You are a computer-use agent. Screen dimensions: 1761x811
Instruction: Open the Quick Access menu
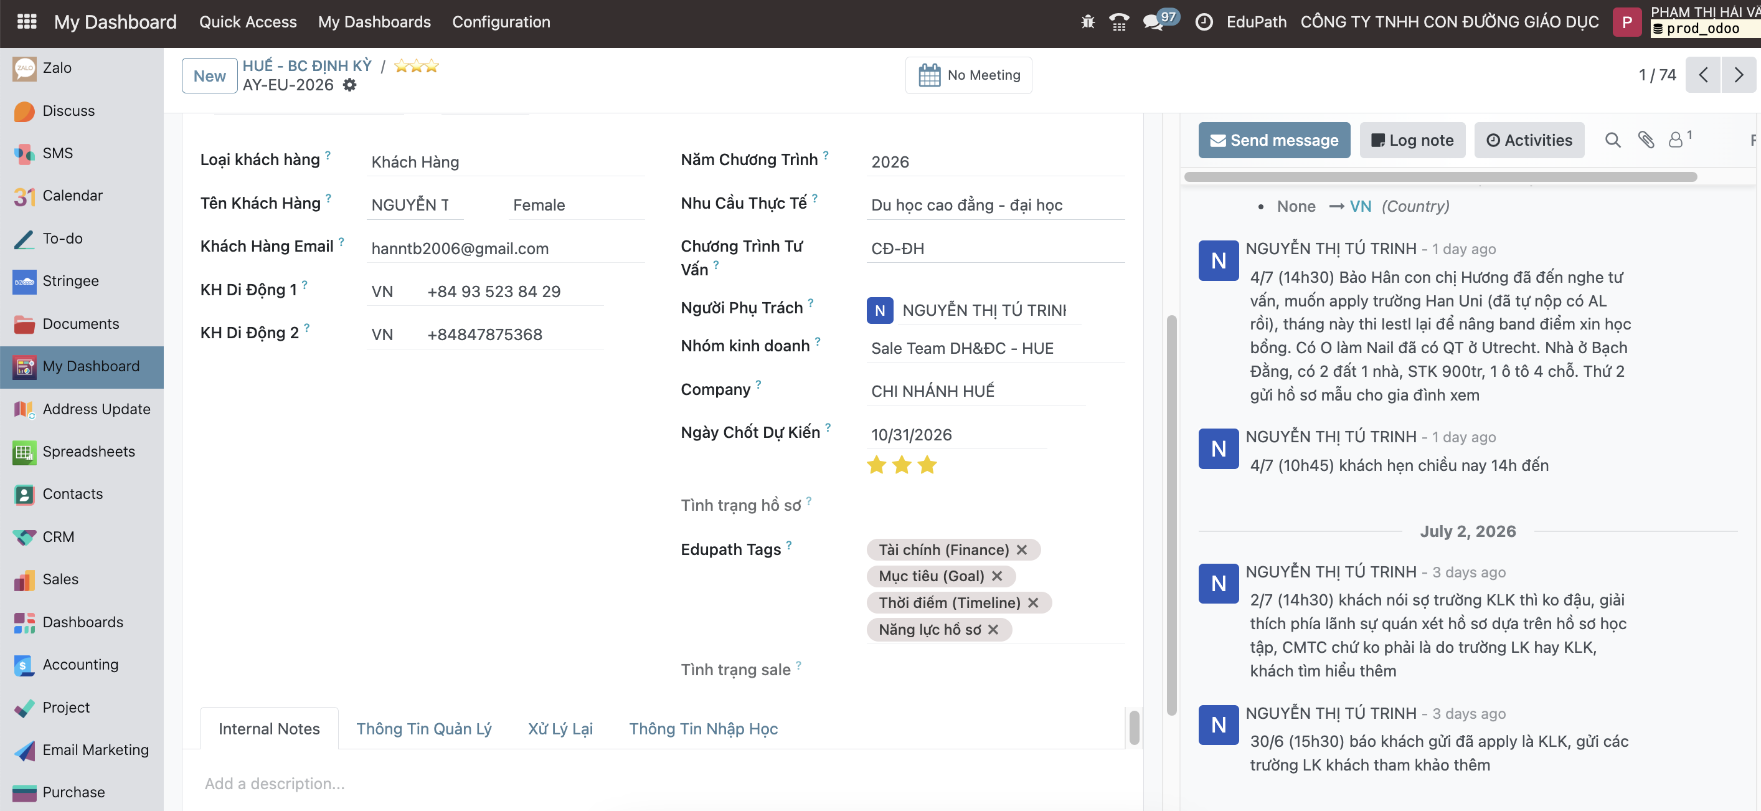[x=248, y=22]
